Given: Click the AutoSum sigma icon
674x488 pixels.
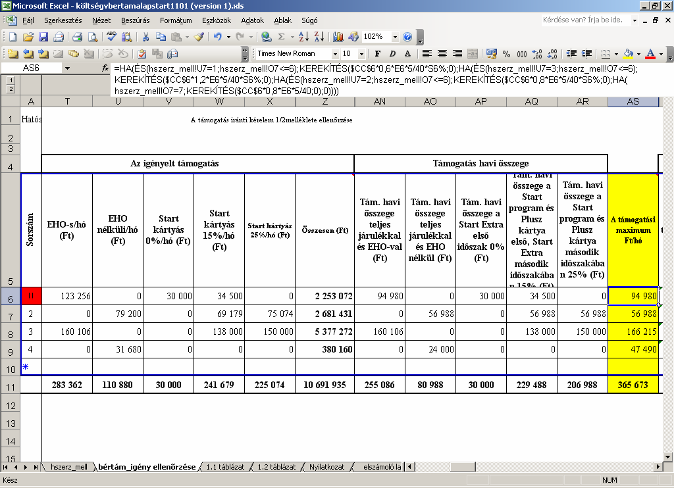Looking at the screenshot, I should pos(282,37).
